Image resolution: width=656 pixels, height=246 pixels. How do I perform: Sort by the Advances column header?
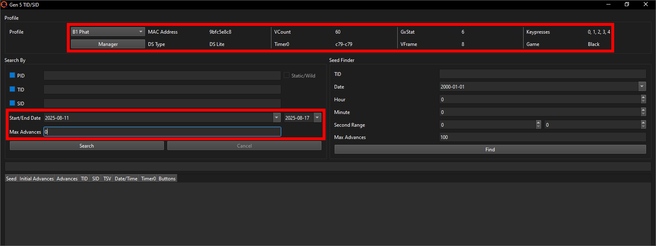(x=67, y=178)
